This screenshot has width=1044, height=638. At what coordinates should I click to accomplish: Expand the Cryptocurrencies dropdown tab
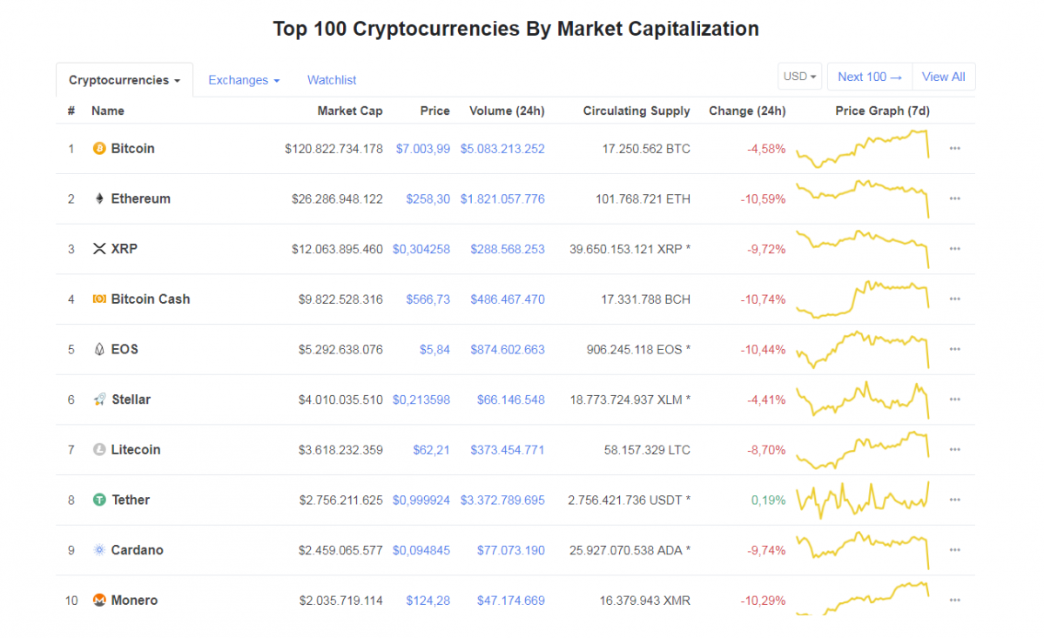(x=125, y=80)
